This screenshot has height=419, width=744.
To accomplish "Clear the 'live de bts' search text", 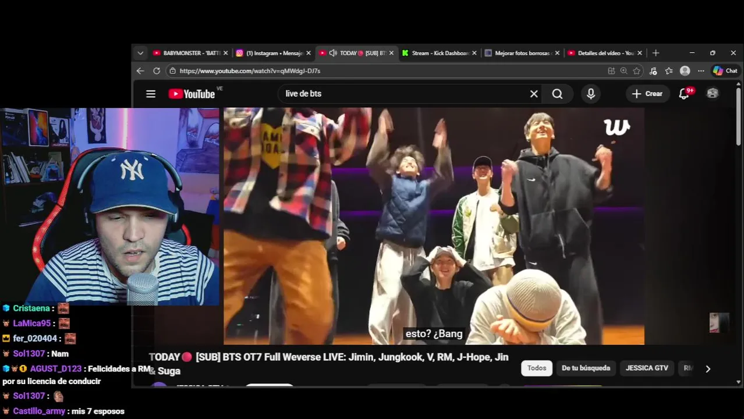I will coord(534,94).
